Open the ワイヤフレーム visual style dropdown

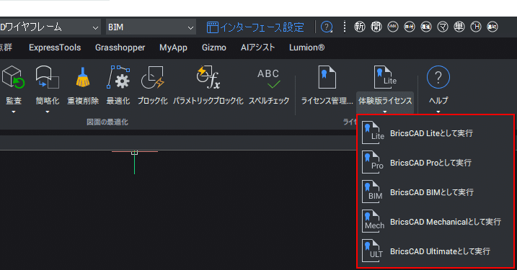coord(50,27)
